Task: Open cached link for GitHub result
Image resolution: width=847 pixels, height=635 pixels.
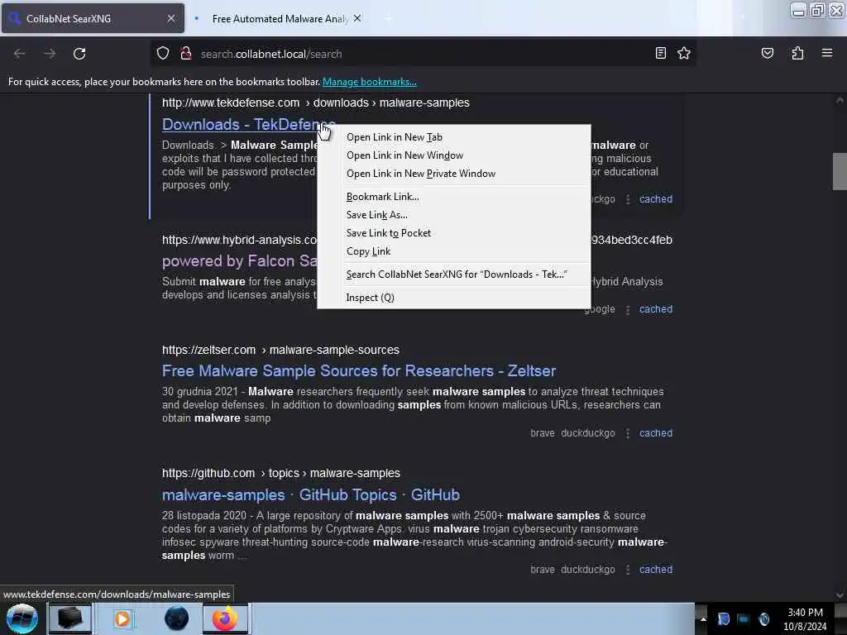Action: point(656,570)
